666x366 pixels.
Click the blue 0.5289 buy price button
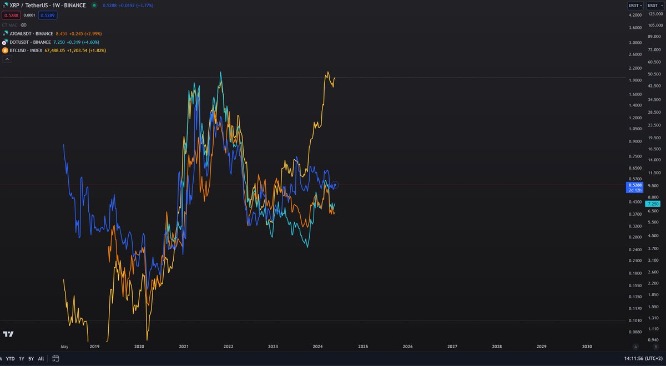coord(47,15)
